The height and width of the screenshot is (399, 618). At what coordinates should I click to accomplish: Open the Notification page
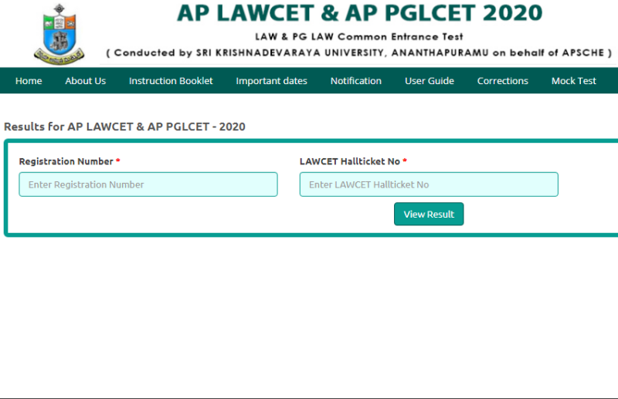point(355,81)
